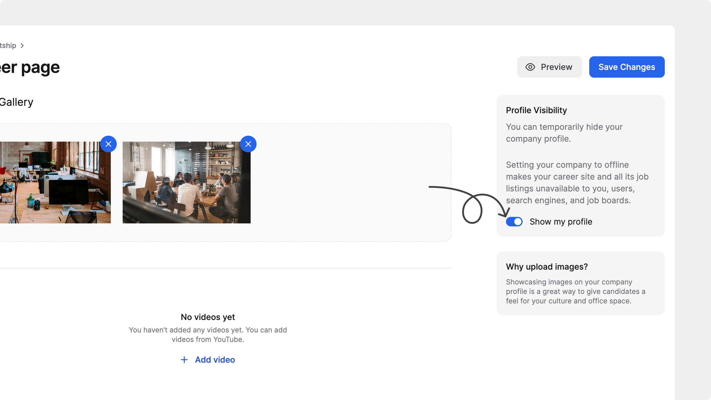Open the Preview of the page
711x400 pixels.
[550, 67]
